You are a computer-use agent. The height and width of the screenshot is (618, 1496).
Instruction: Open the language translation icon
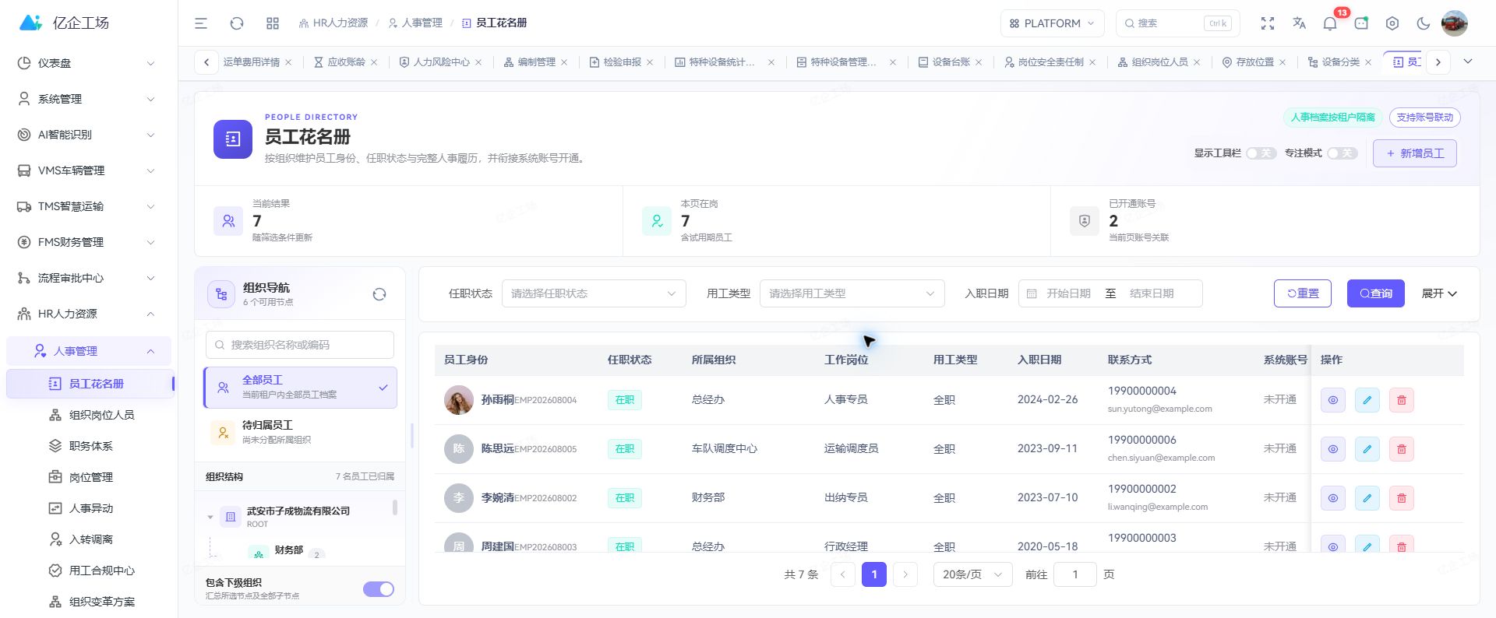[x=1299, y=23]
